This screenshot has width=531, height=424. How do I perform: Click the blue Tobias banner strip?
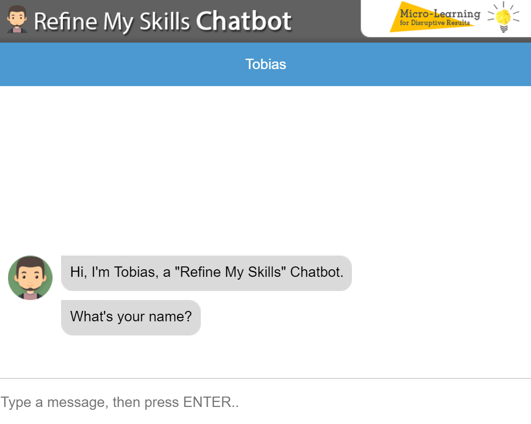point(265,64)
